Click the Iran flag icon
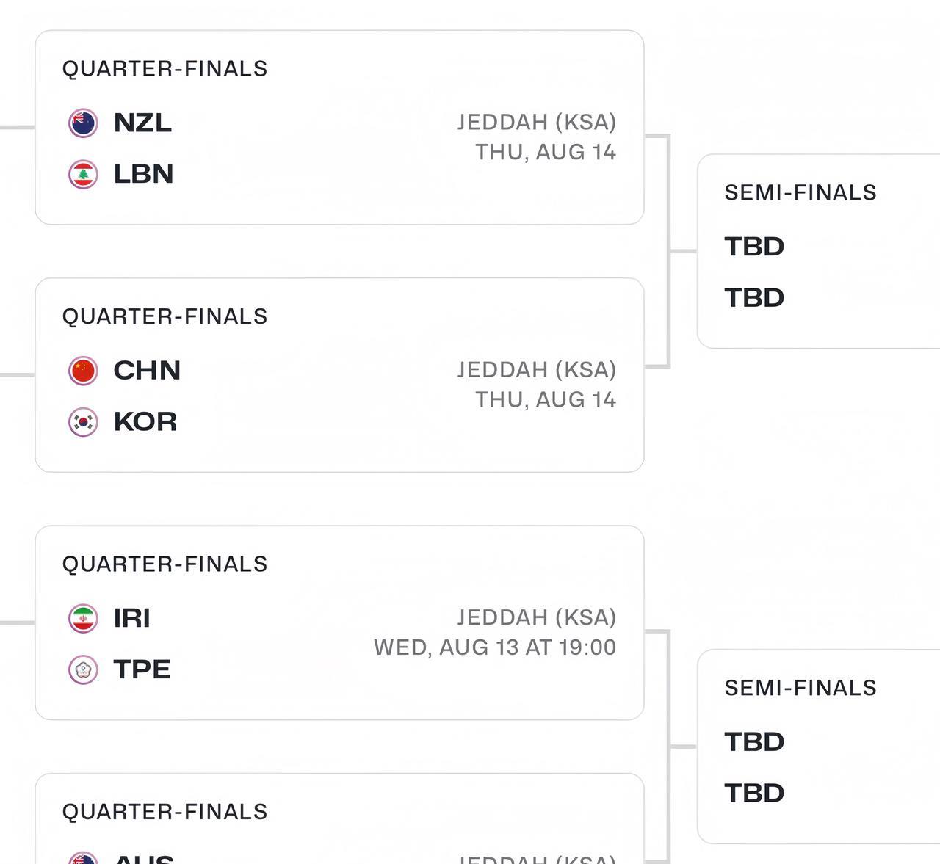This screenshot has height=864, width=940. coord(83,619)
